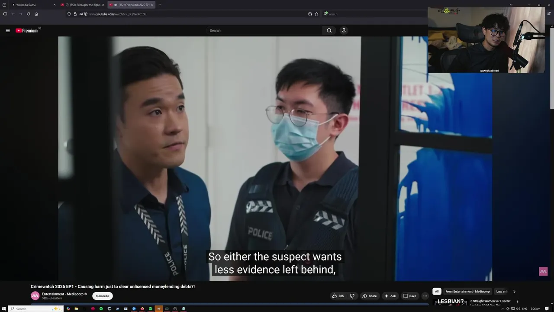The image size is (554, 312).
Task: Mute the Crimewatch tab audio icon
Action: [x=116, y=5]
